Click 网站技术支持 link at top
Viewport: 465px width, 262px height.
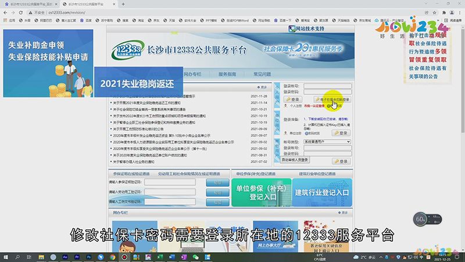pyautogui.click(x=307, y=29)
